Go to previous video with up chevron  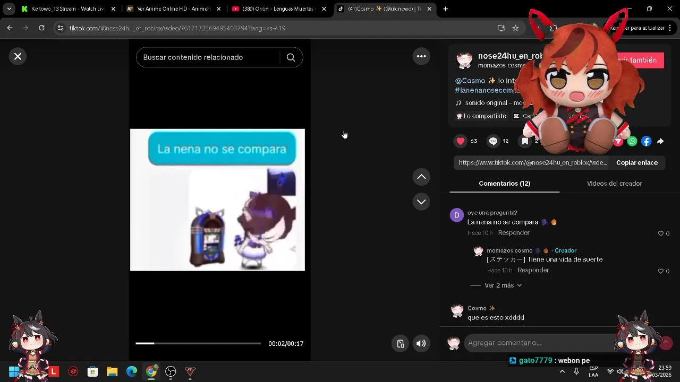[421, 177]
